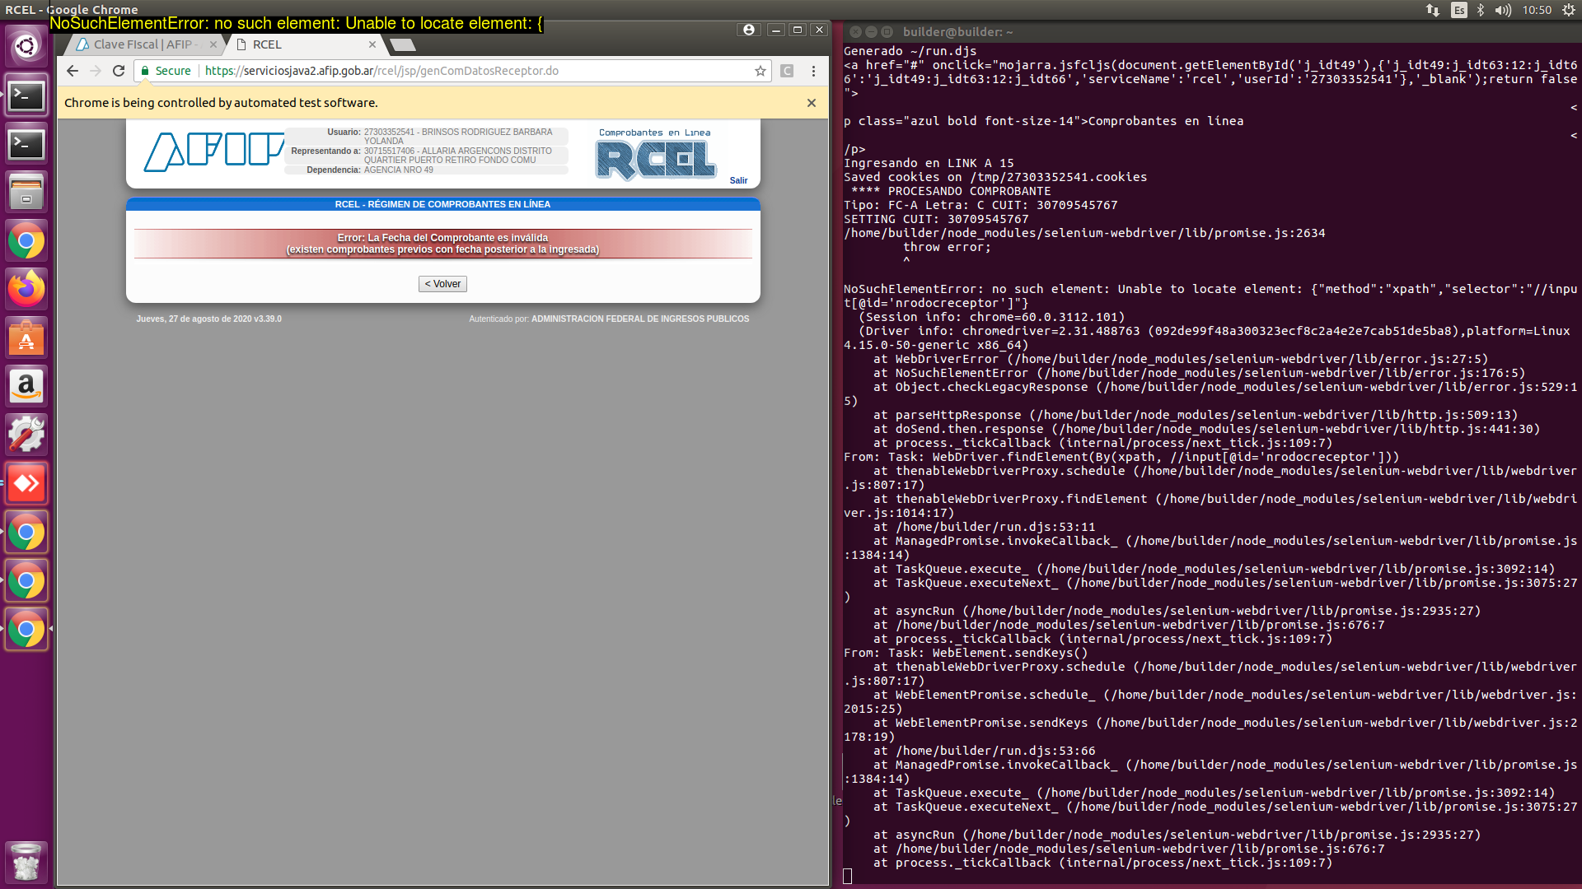Open Ubuntu Software center in the dock

(x=26, y=338)
